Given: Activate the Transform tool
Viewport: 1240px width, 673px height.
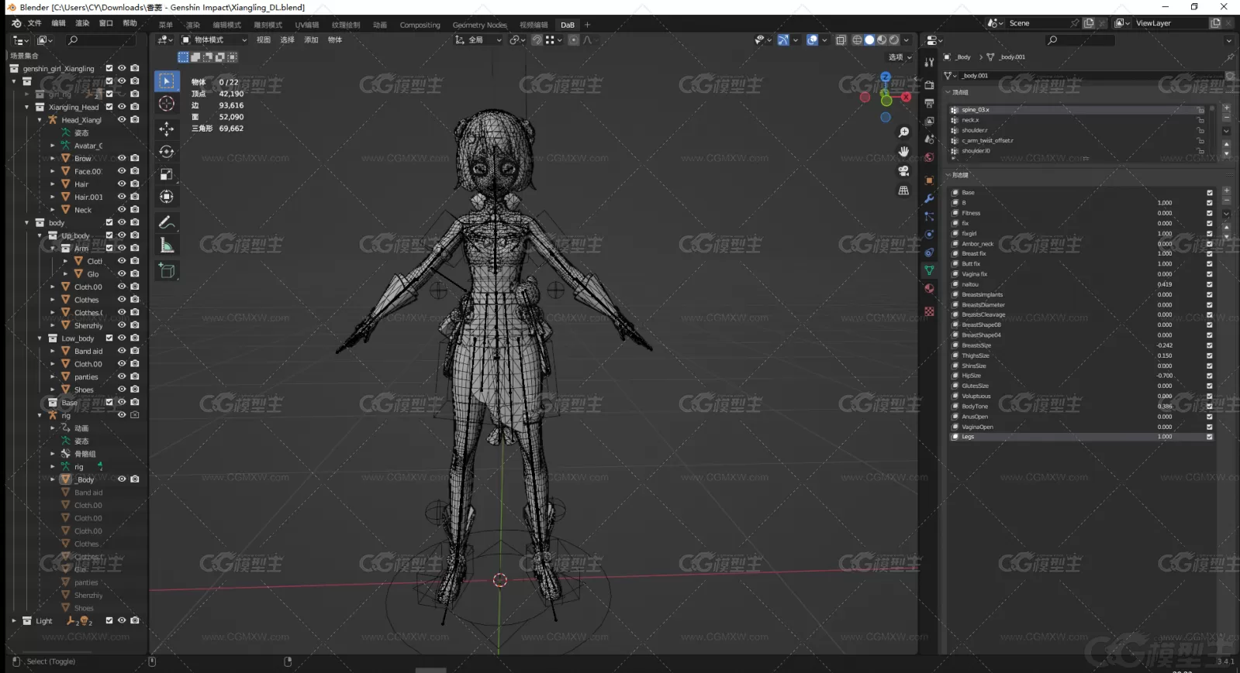Looking at the screenshot, I should 167,197.
